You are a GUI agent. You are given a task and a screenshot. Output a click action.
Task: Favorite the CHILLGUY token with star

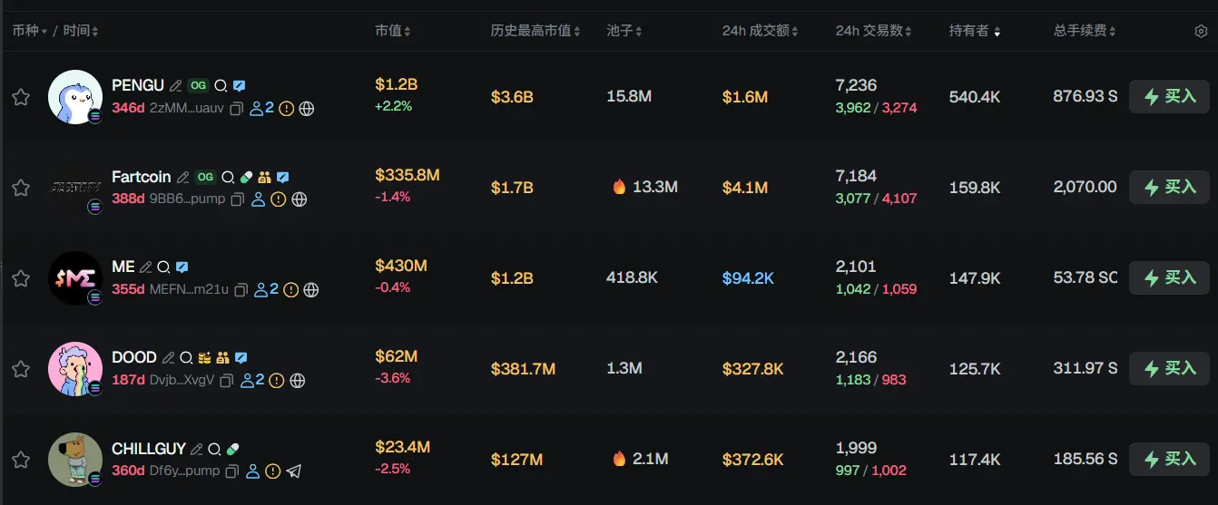21,460
